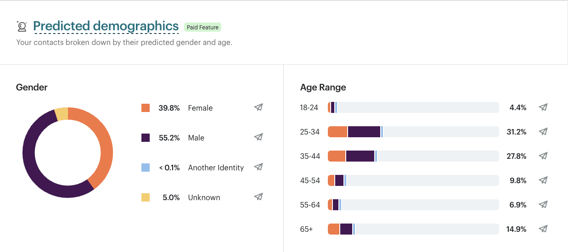568x252 pixels.
Task: Click the light blue Another Identity swatch
Action: [x=146, y=168]
